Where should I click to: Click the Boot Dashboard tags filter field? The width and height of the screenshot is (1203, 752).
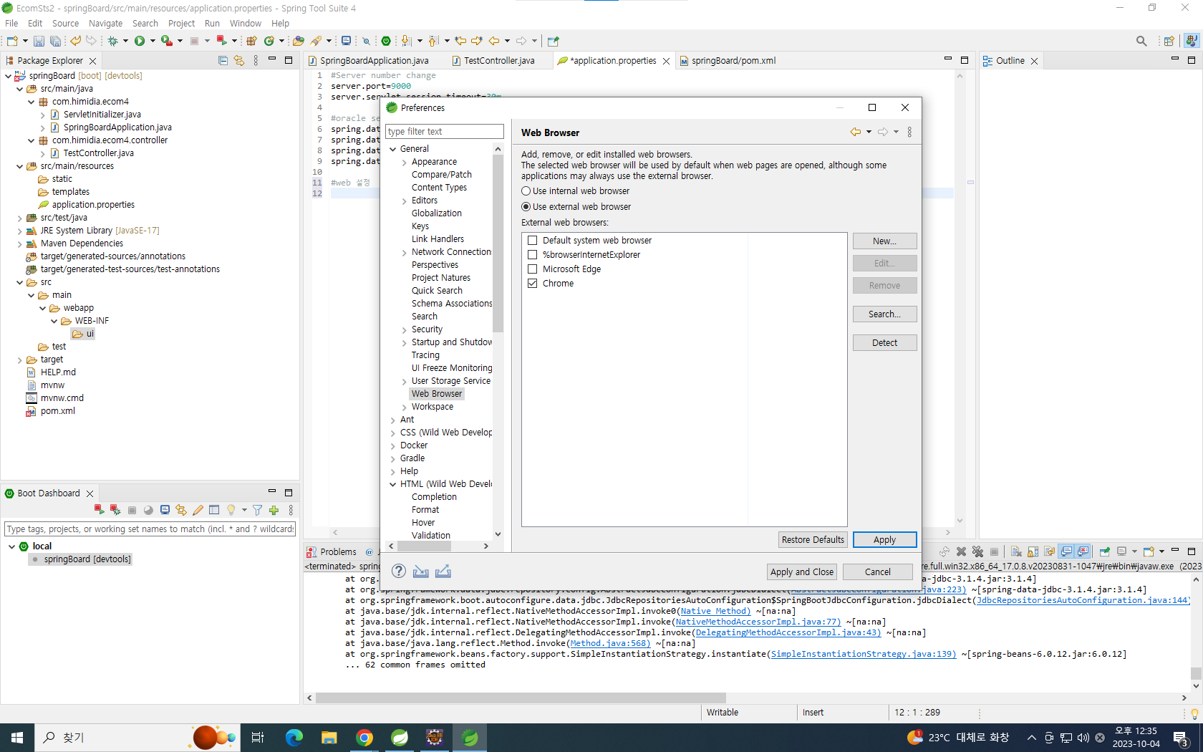(x=150, y=529)
